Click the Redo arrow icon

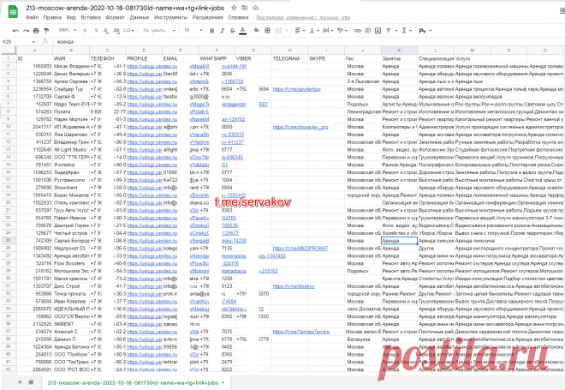(26, 31)
